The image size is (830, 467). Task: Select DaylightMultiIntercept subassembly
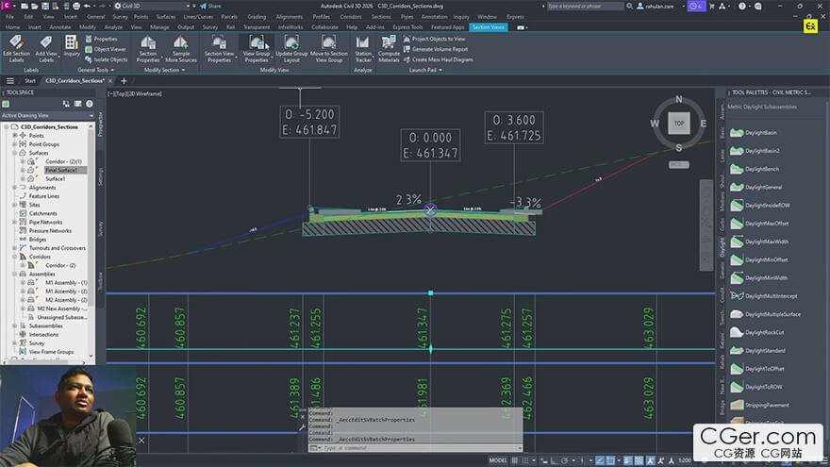click(x=763, y=296)
